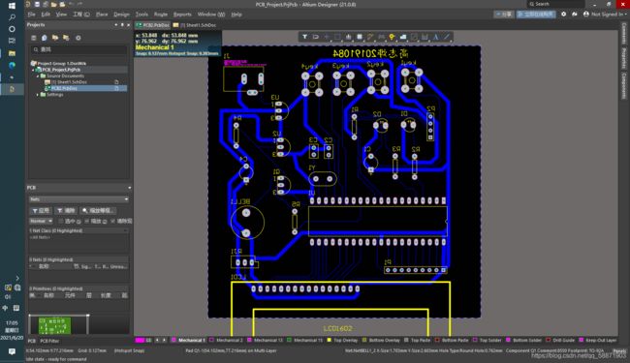Toggle the Zoom checkbox in PCB panel

pos(87,221)
